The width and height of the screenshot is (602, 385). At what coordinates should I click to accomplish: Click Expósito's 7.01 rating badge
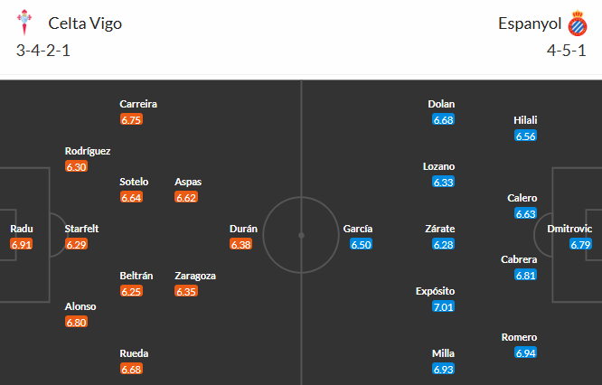pyautogui.click(x=444, y=307)
